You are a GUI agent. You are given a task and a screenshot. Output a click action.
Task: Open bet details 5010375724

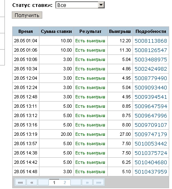(151, 153)
